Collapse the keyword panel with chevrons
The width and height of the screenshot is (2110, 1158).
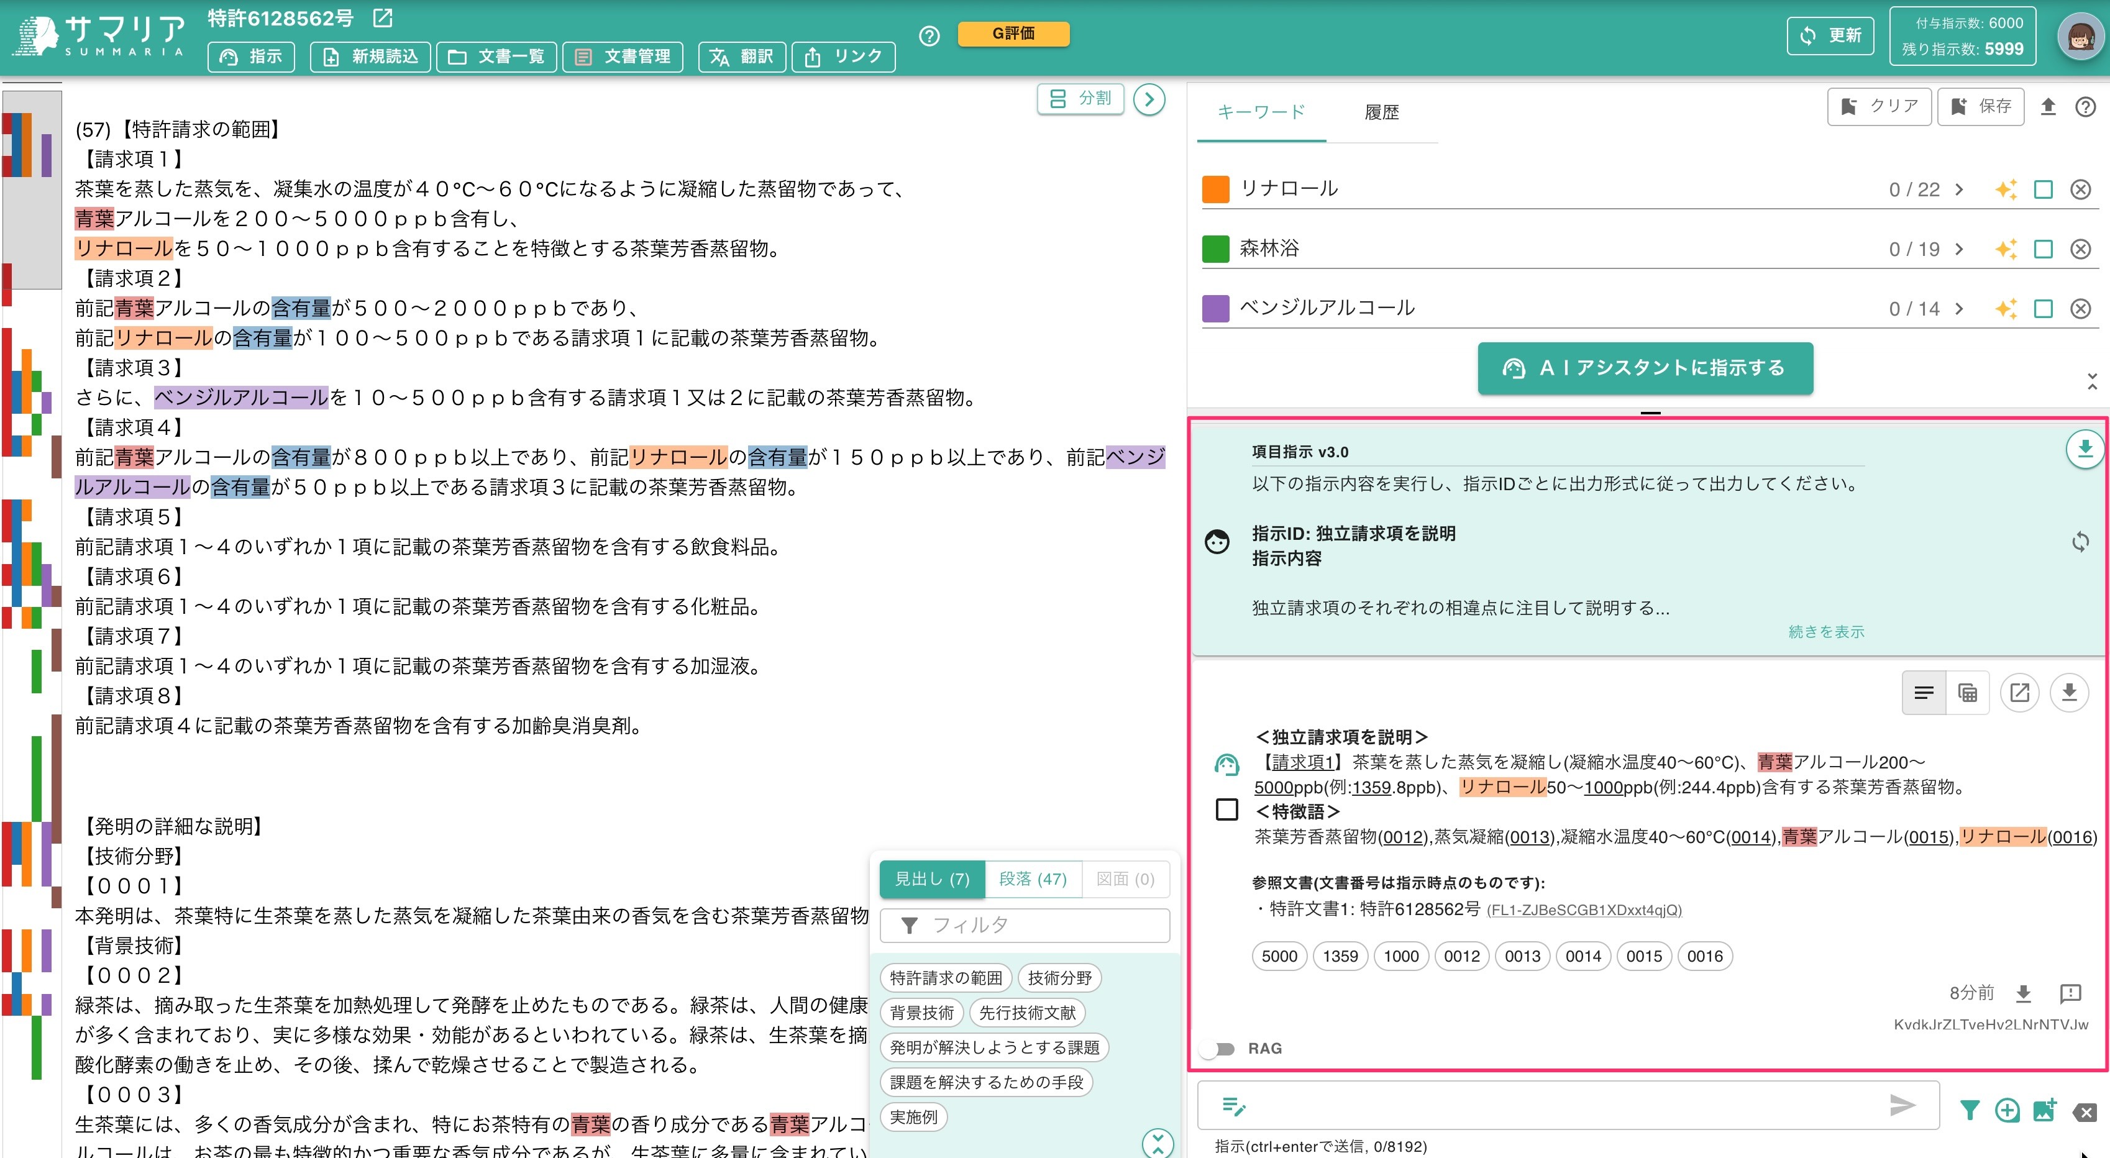click(x=2092, y=381)
